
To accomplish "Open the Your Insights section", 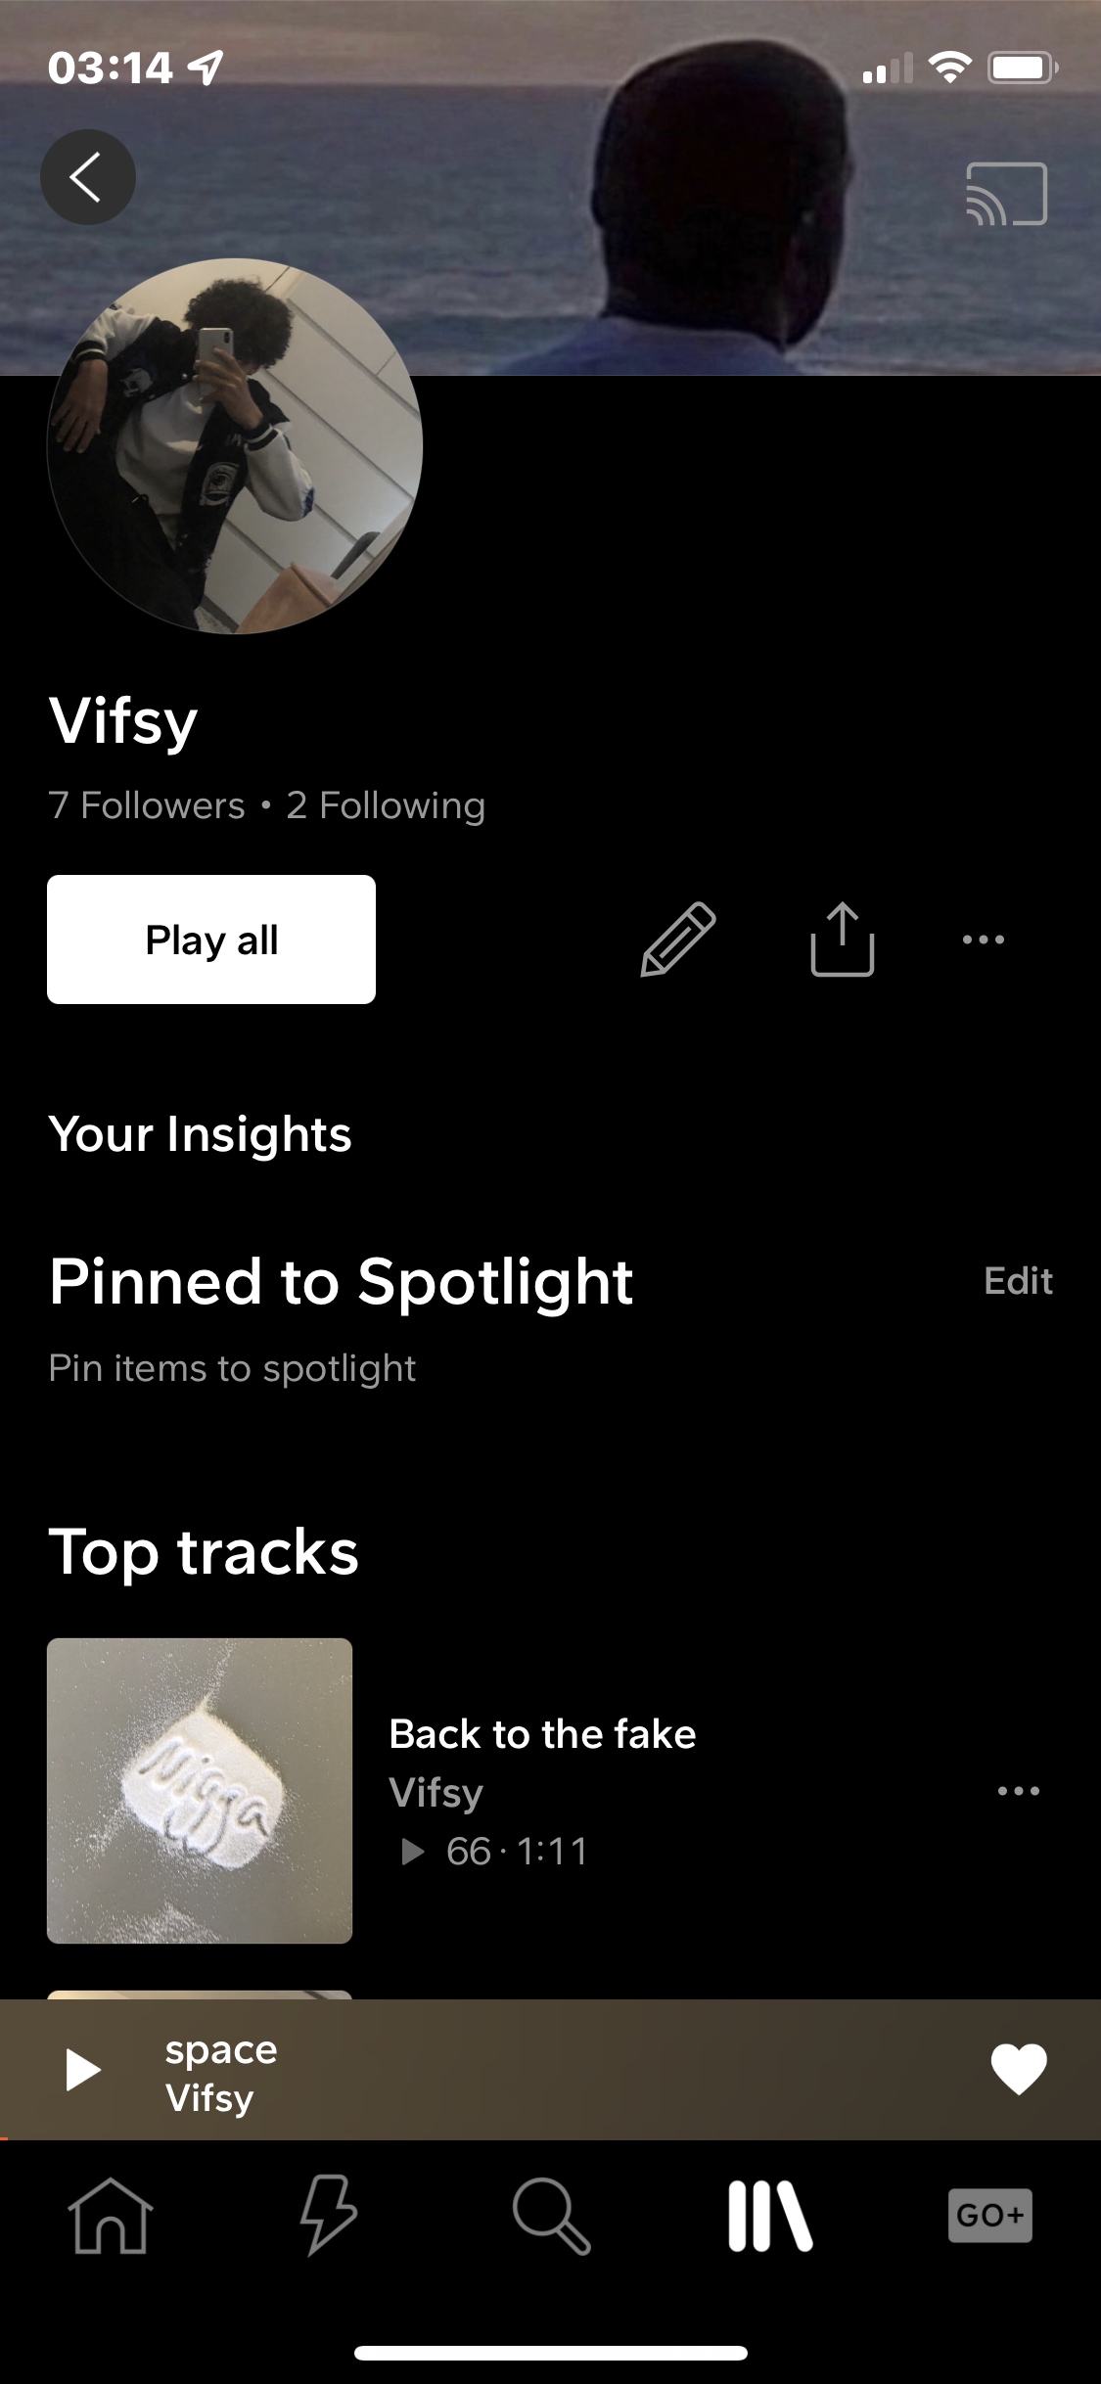I will pyautogui.click(x=200, y=1134).
